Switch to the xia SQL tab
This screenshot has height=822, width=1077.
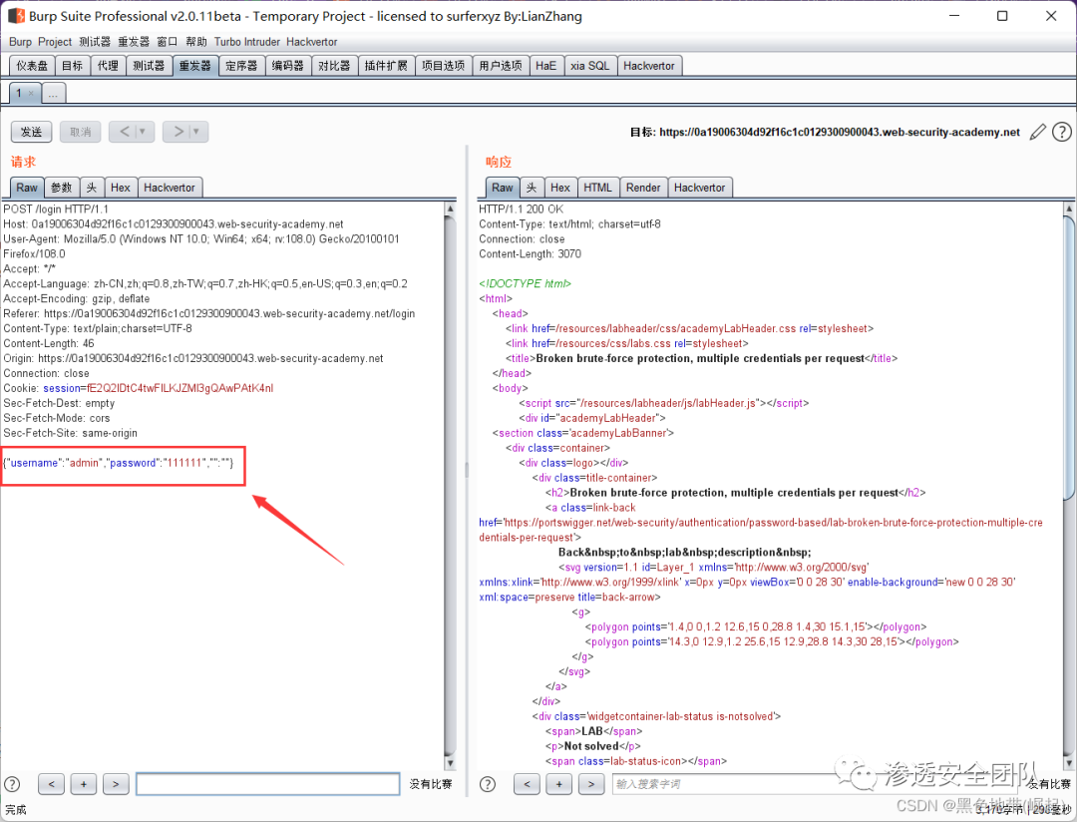pyautogui.click(x=590, y=65)
